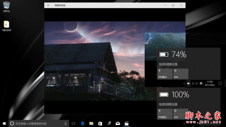Viewport: 226px width, 127px height.
Task: Open Task View from the taskbar
Action: pyautogui.click(x=73, y=123)
